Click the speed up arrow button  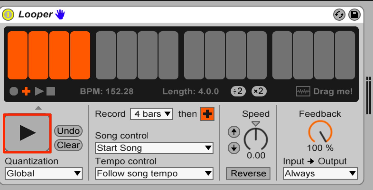[x=234, y=132]
